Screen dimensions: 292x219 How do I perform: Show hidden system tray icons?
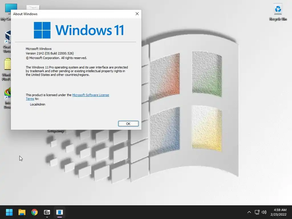[x=249, y=212]
